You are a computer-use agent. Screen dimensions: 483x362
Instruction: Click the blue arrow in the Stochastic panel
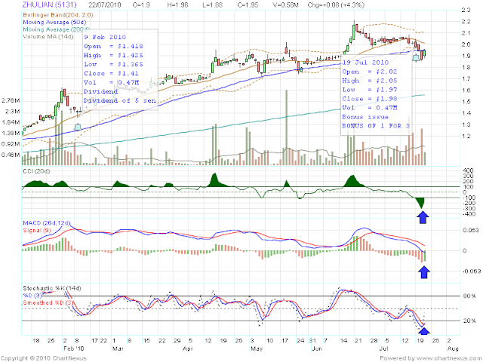[425, 331]
